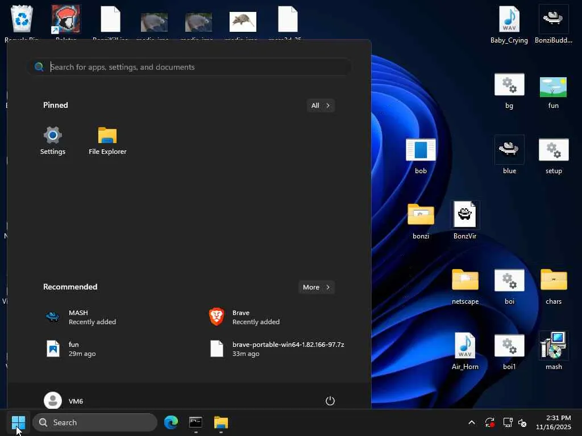Open the VM6 user account menu
This screenshot has width=582, height=436.
[x=64, y=401]
